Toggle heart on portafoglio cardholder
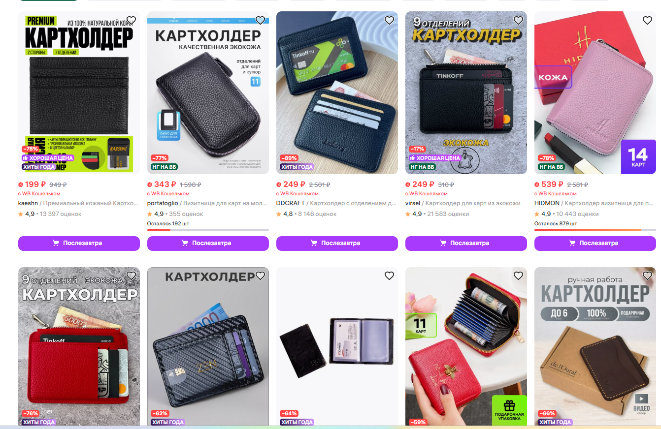The height and width of the screenshot is (429, 661). click(x=260, y=20)
